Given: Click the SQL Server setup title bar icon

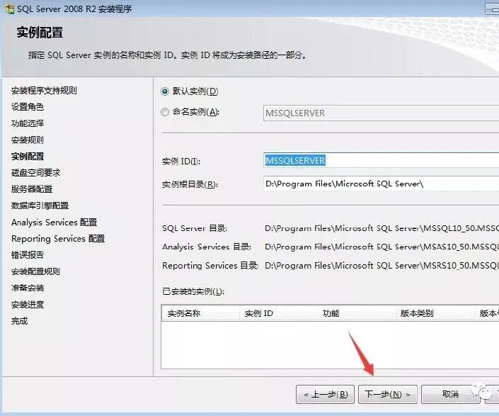Looking at the screenshot, I should 9,9.
